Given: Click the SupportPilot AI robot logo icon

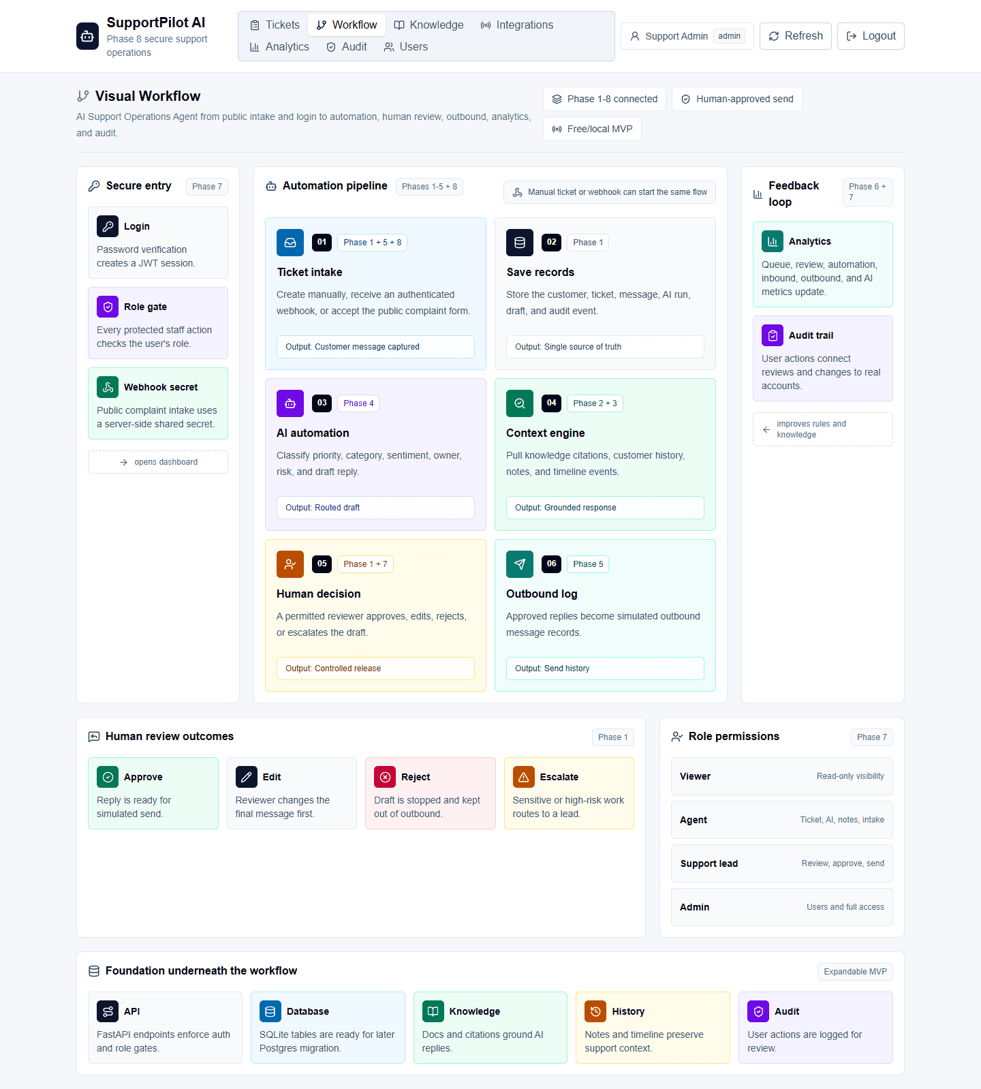Looking at the screenshot, I should coord(87,37).
